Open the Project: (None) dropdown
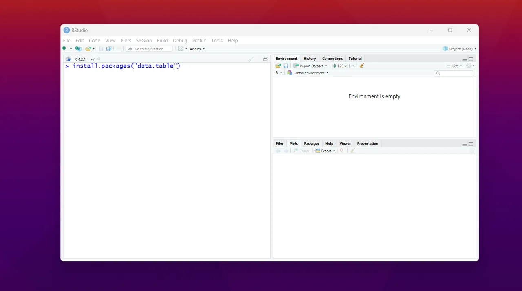The image size is (522, 291). coord(460,49)
